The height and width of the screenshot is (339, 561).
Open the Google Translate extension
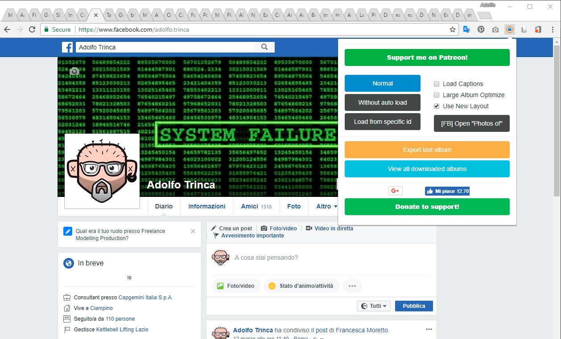(x=466, y=29)
